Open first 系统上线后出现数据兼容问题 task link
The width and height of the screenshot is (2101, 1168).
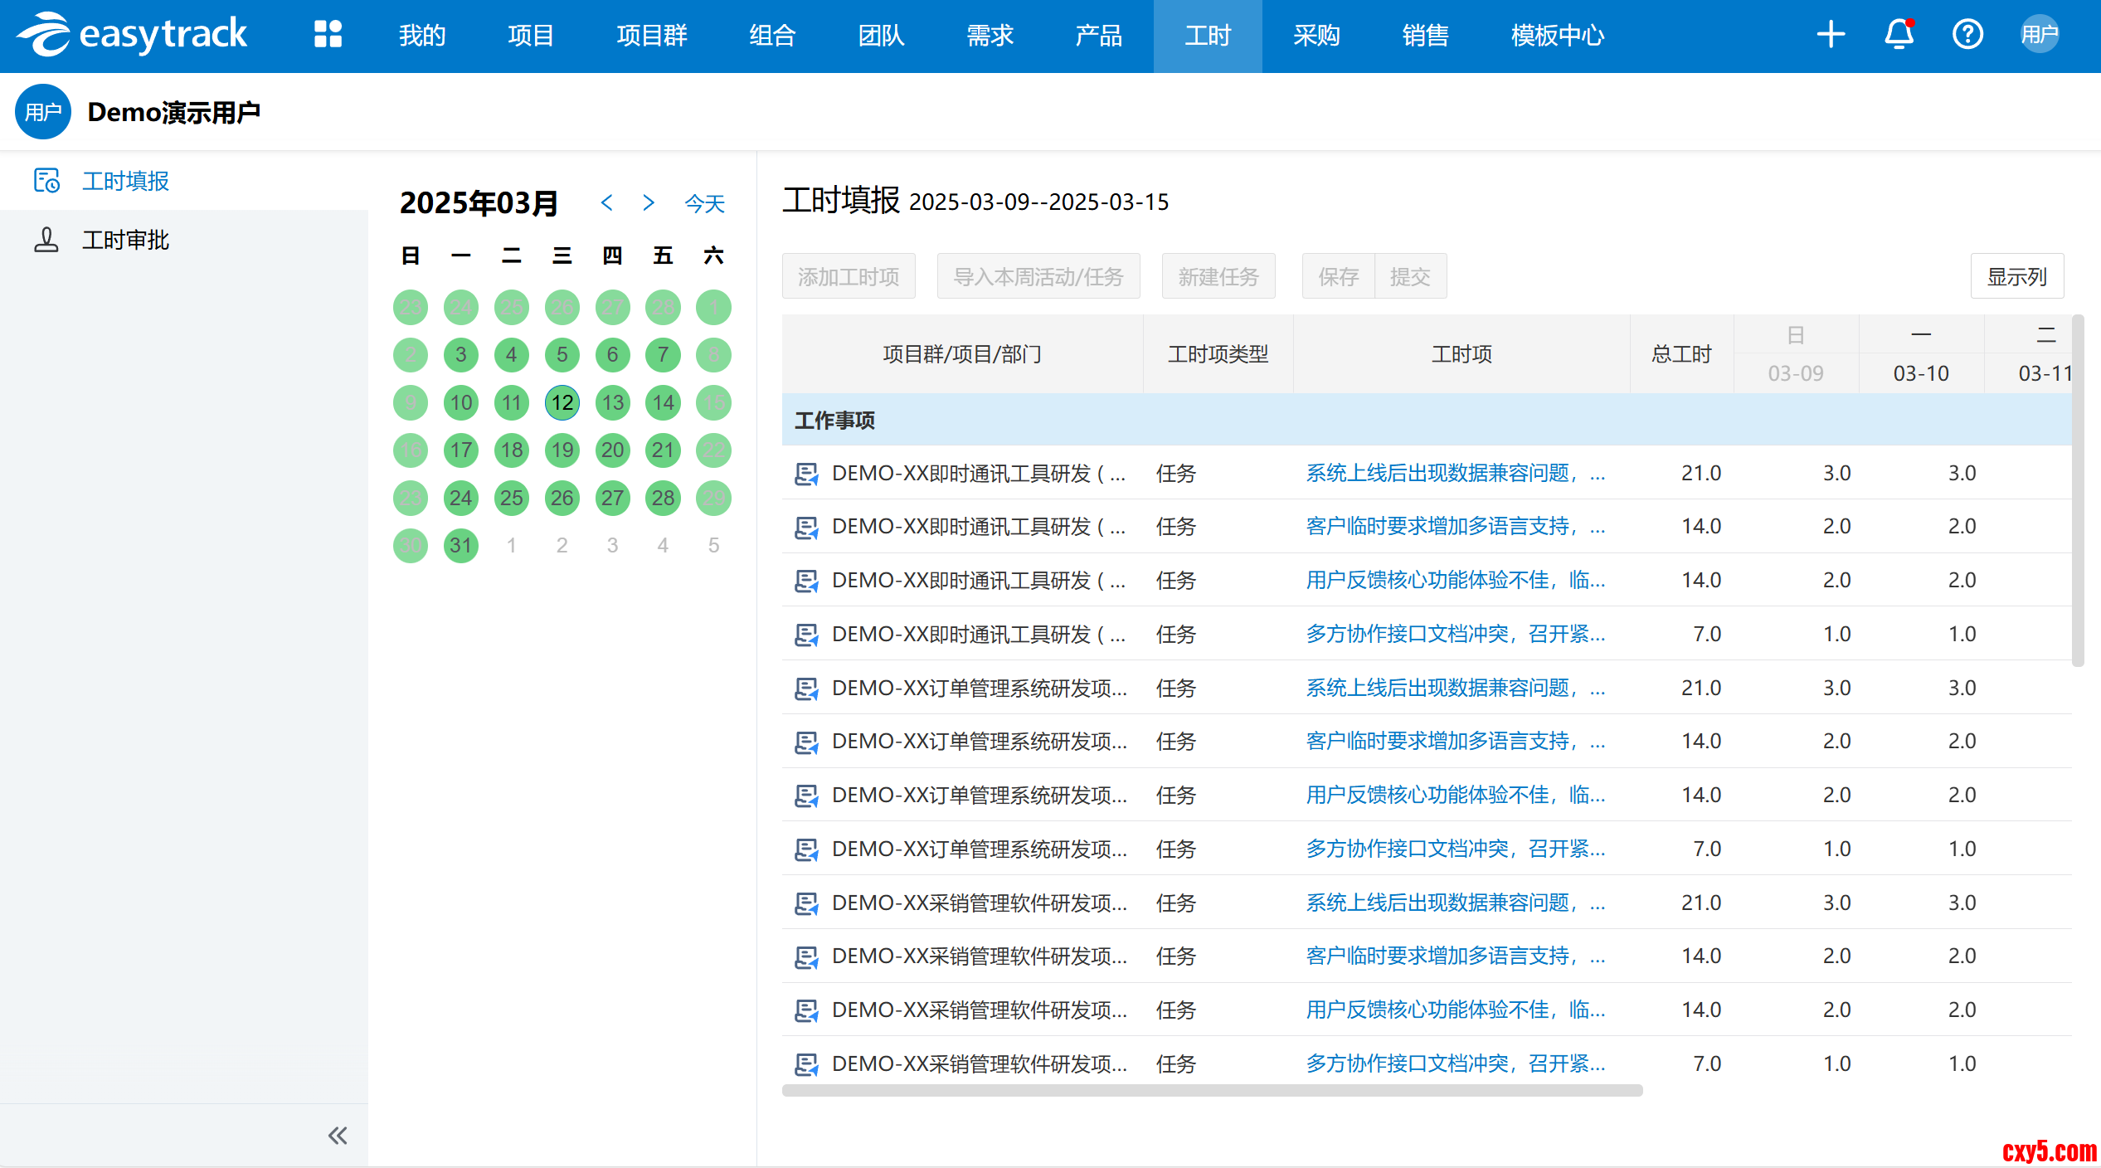[1455, 473]
